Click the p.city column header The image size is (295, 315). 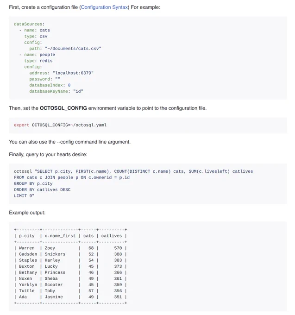(x=27, y=236)
